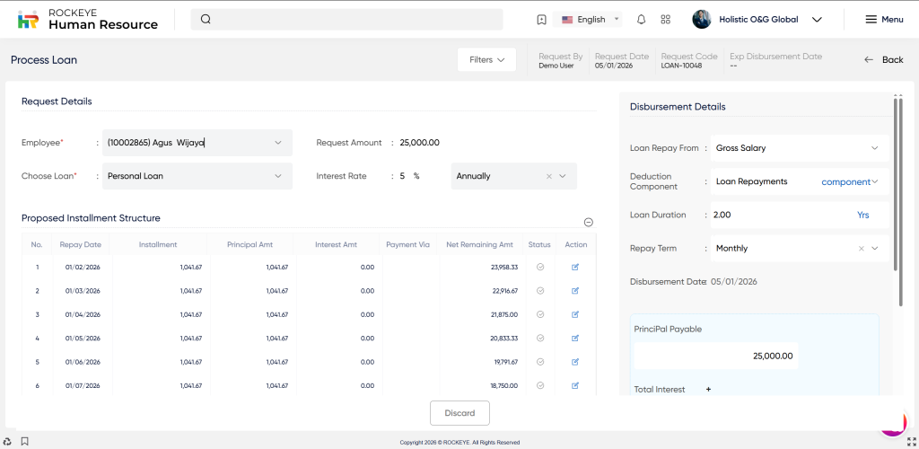The width and height of the screenshot is (919, 449).
Task: Toggle status circle for installment 2
Action: click(x=539, y=291)
